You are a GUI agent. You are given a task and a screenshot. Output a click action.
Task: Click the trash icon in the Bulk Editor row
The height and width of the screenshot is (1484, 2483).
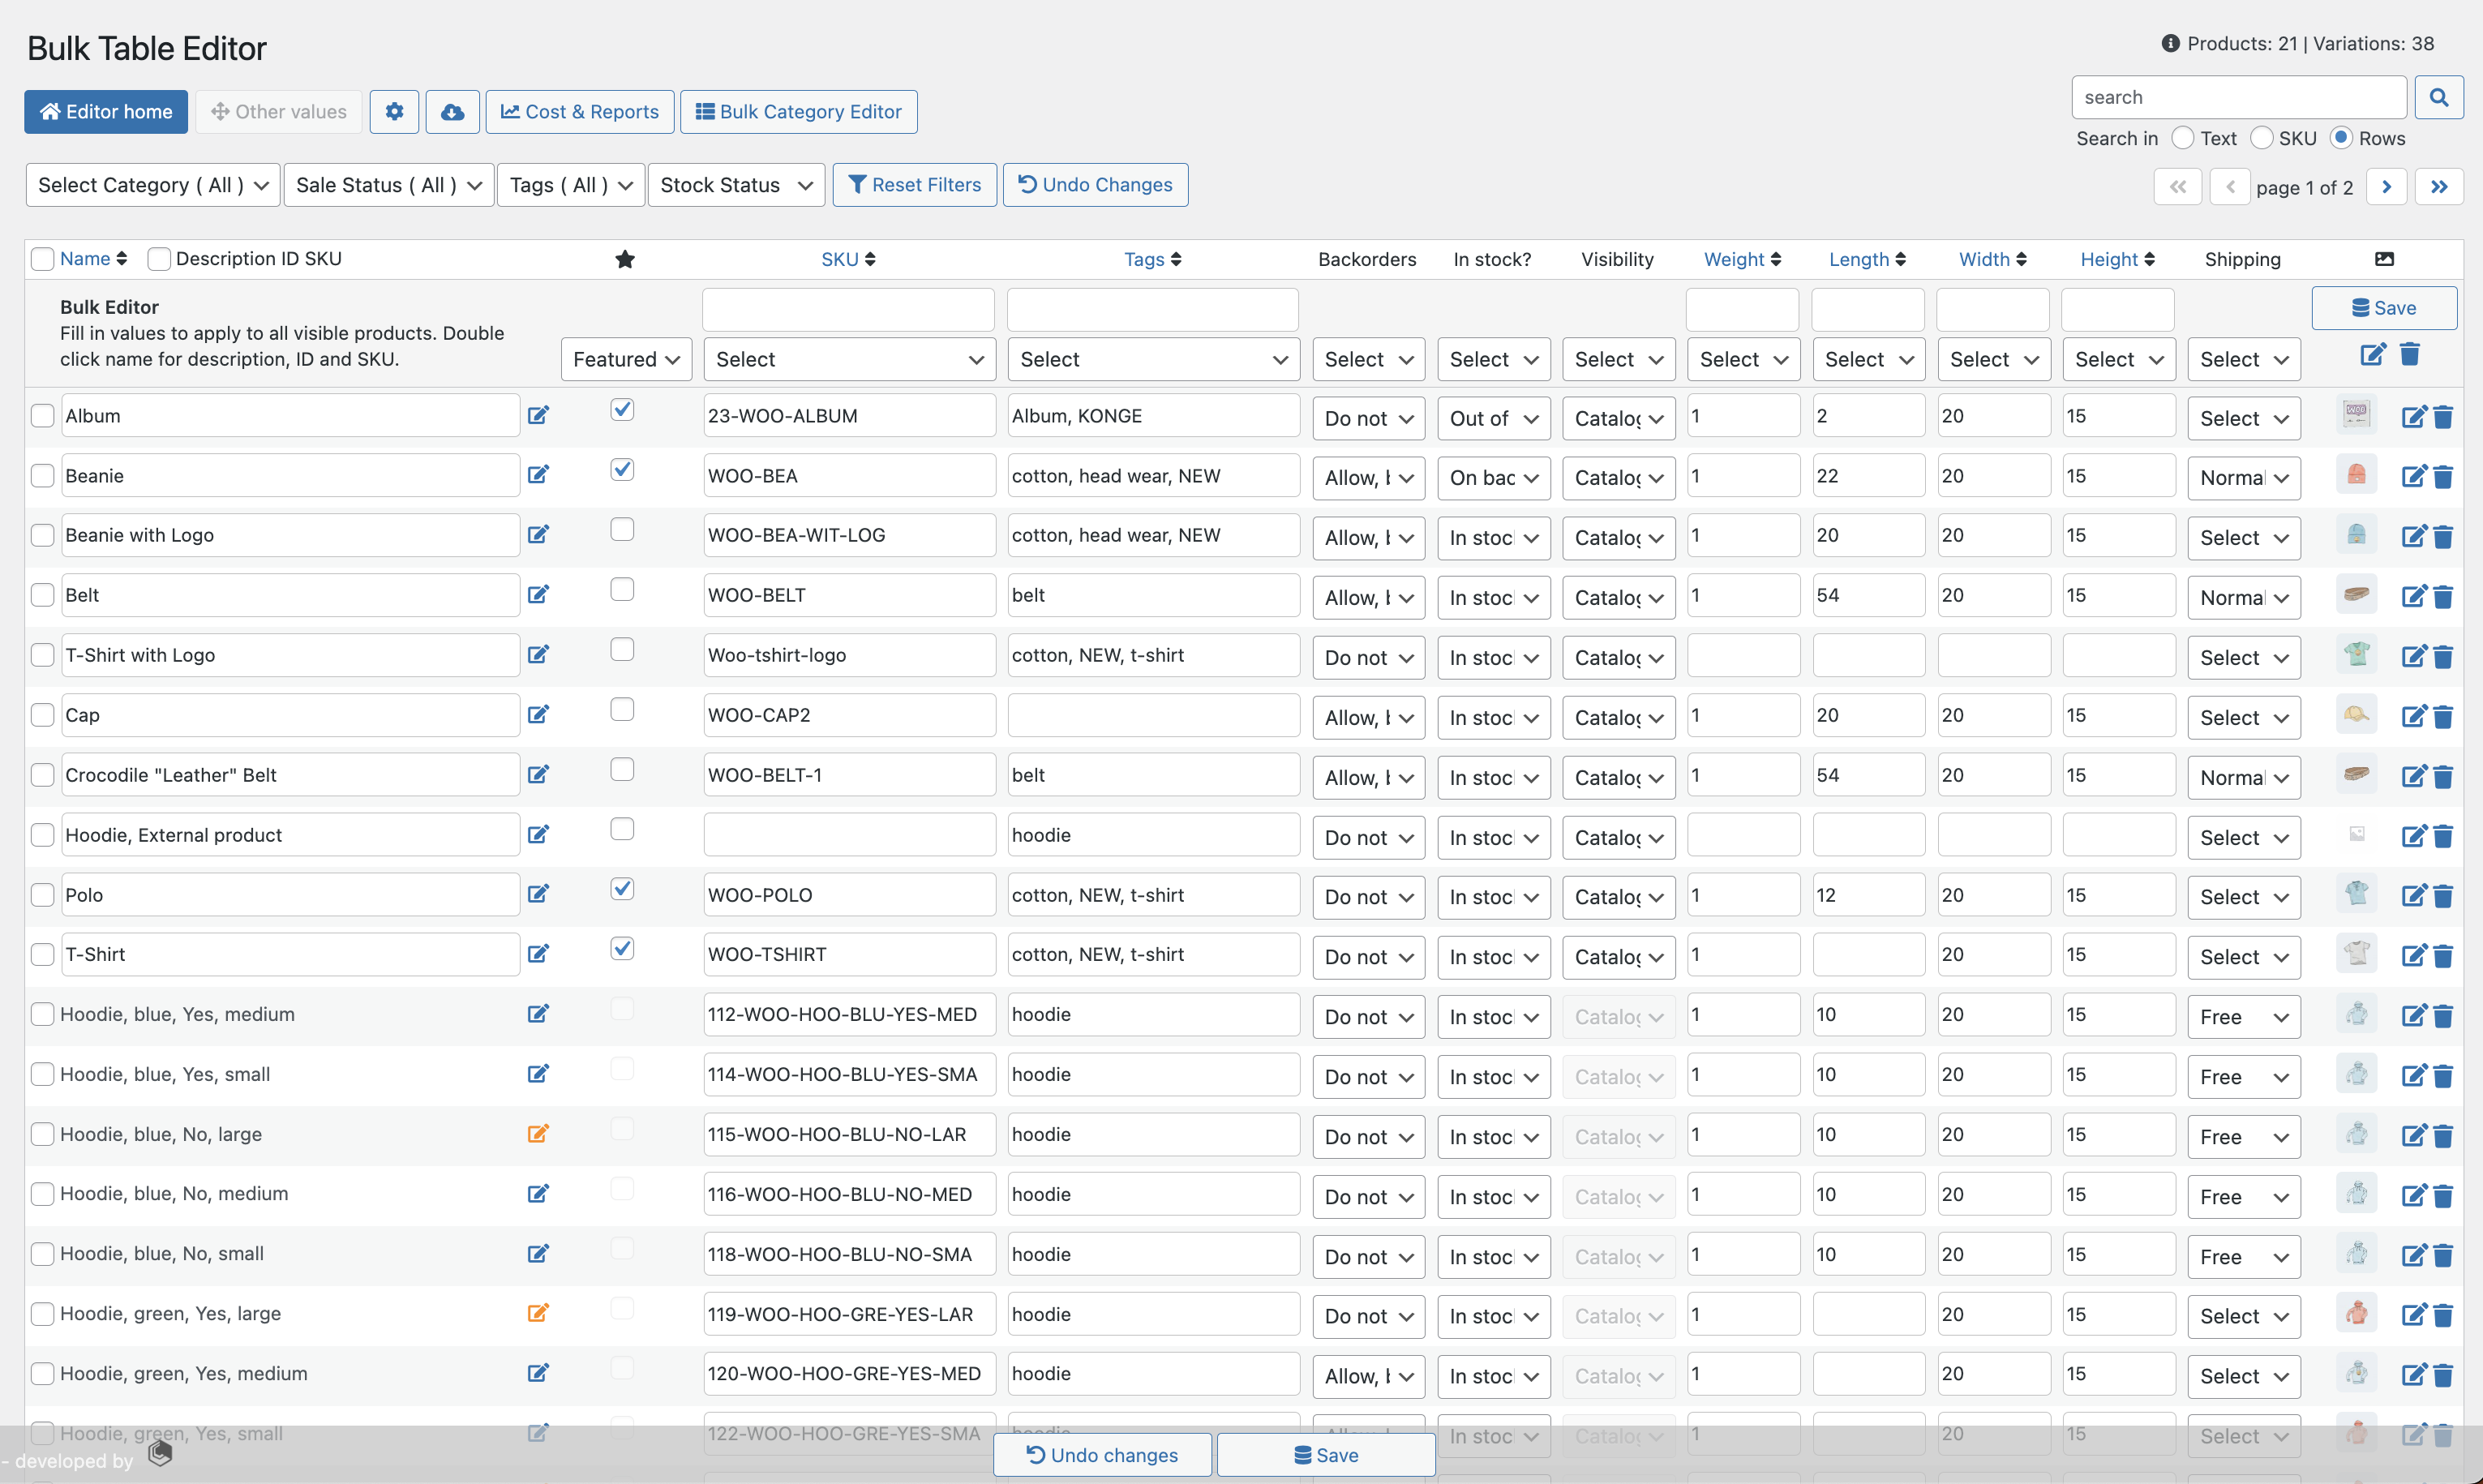(2410, 355)
